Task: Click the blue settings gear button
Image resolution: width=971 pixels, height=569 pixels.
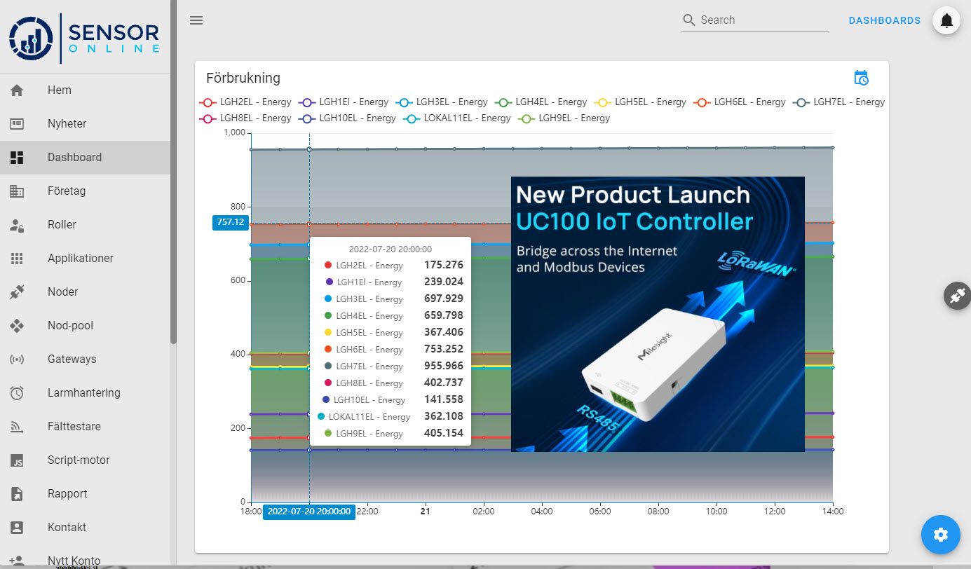Action: [x=940, y=535]
